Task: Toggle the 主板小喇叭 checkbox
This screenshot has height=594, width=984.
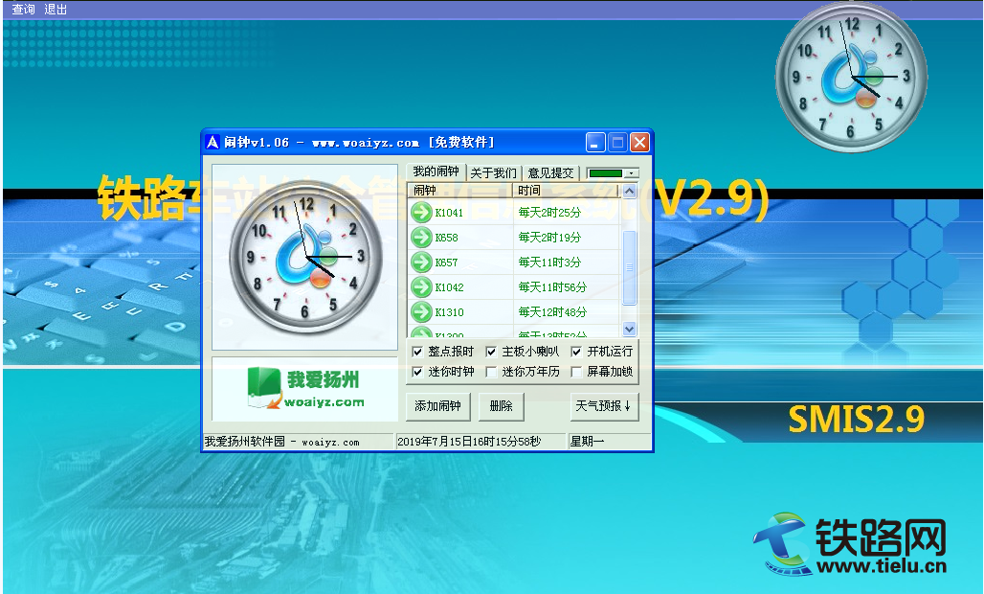Action: coord(491,352)
